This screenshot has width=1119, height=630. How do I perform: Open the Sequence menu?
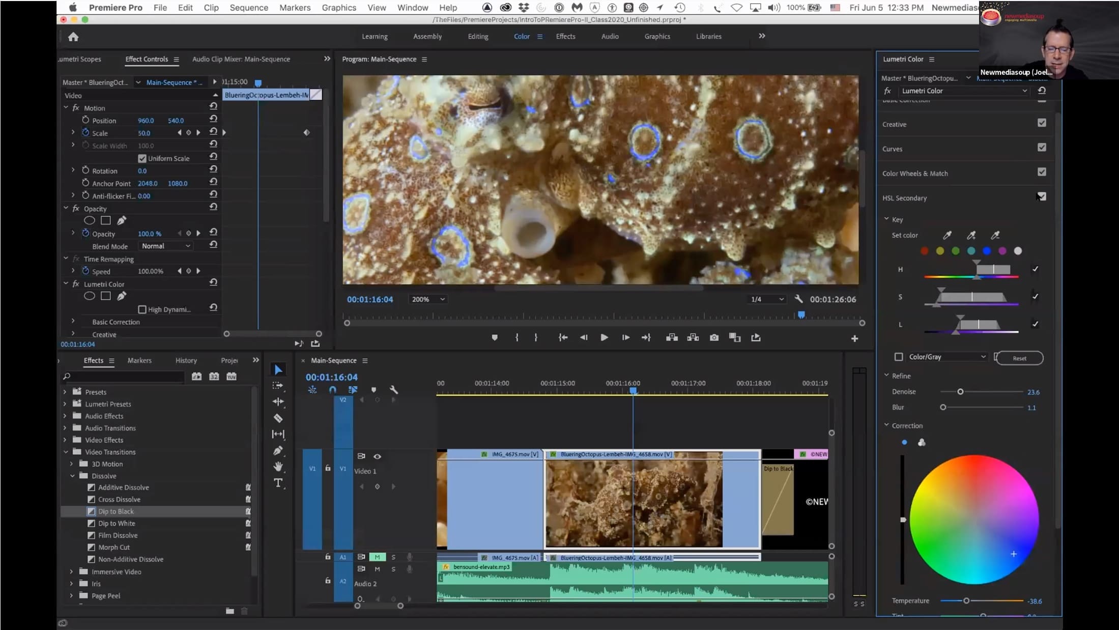point(248,8)
